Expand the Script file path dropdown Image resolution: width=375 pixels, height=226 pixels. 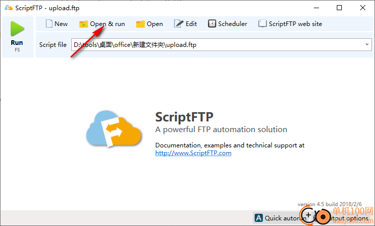point(367,44)
